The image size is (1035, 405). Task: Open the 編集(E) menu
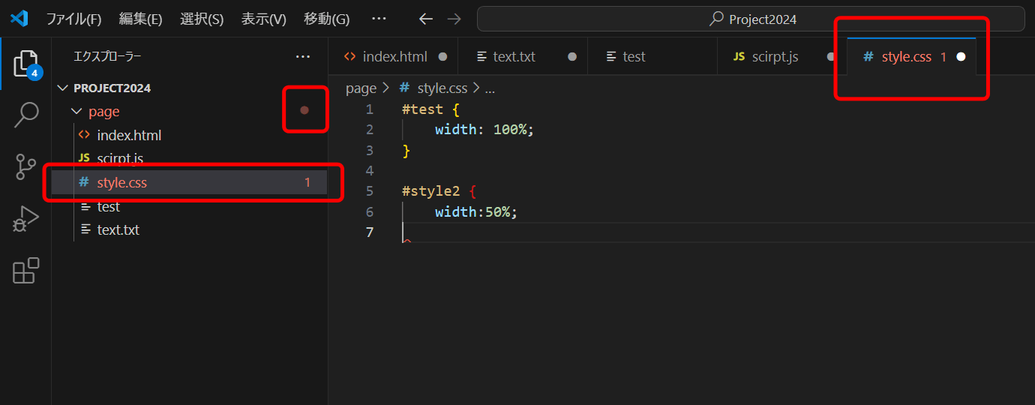pyautogui.click(x=140, y=19)
